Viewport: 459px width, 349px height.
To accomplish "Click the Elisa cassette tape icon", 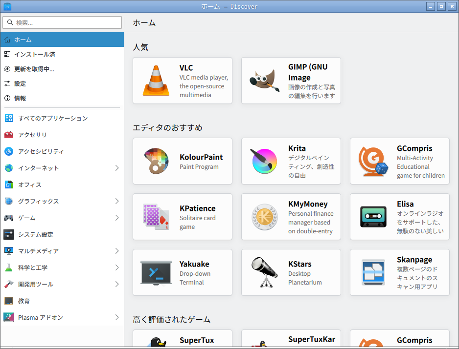I will (373, 217).
